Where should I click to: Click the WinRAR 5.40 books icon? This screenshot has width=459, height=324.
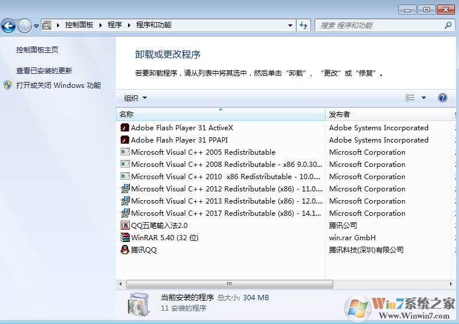pos(125,237)
